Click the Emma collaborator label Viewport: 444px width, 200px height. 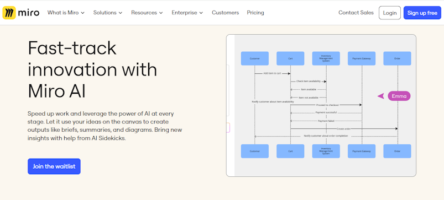(x=399, y=96)
